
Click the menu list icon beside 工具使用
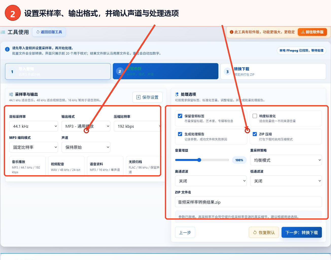pos(3,32)
